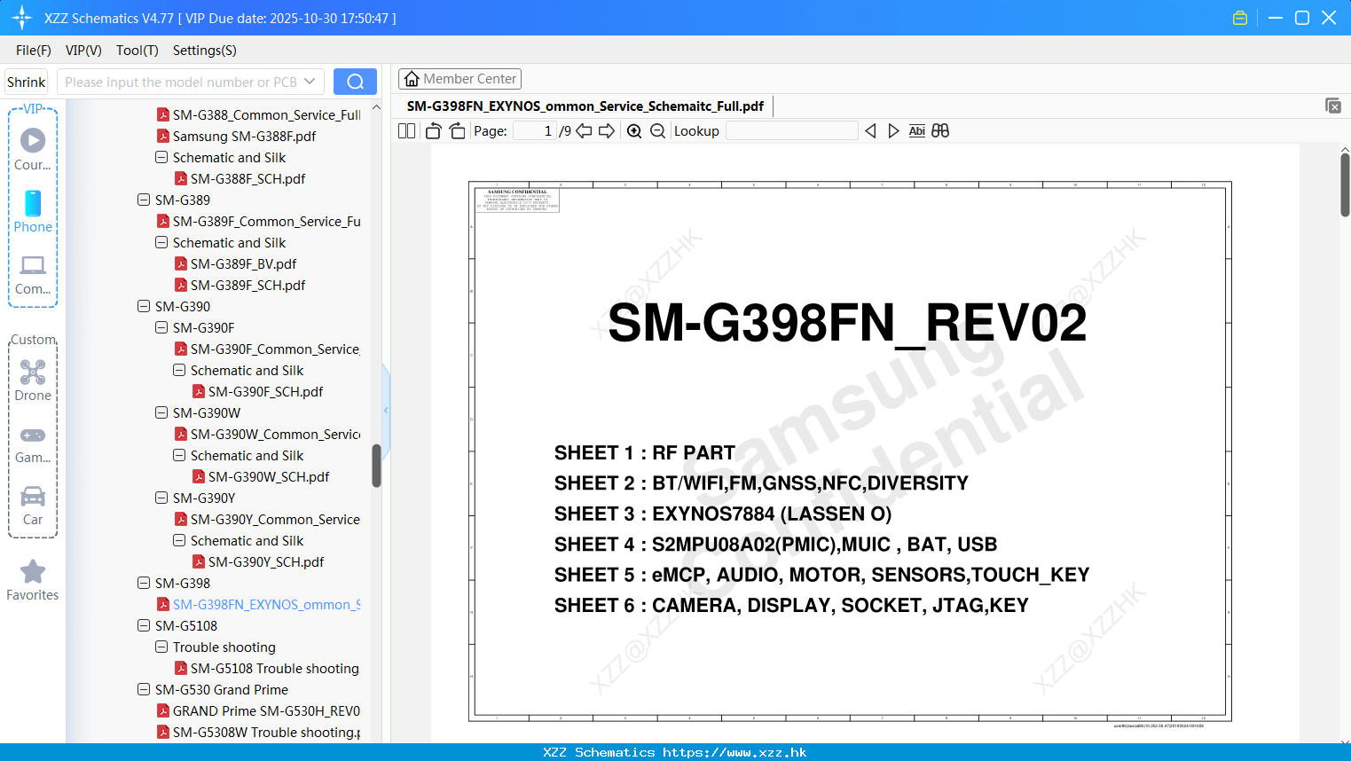
Task: Find next lookup result
Action: coord(893,130)
